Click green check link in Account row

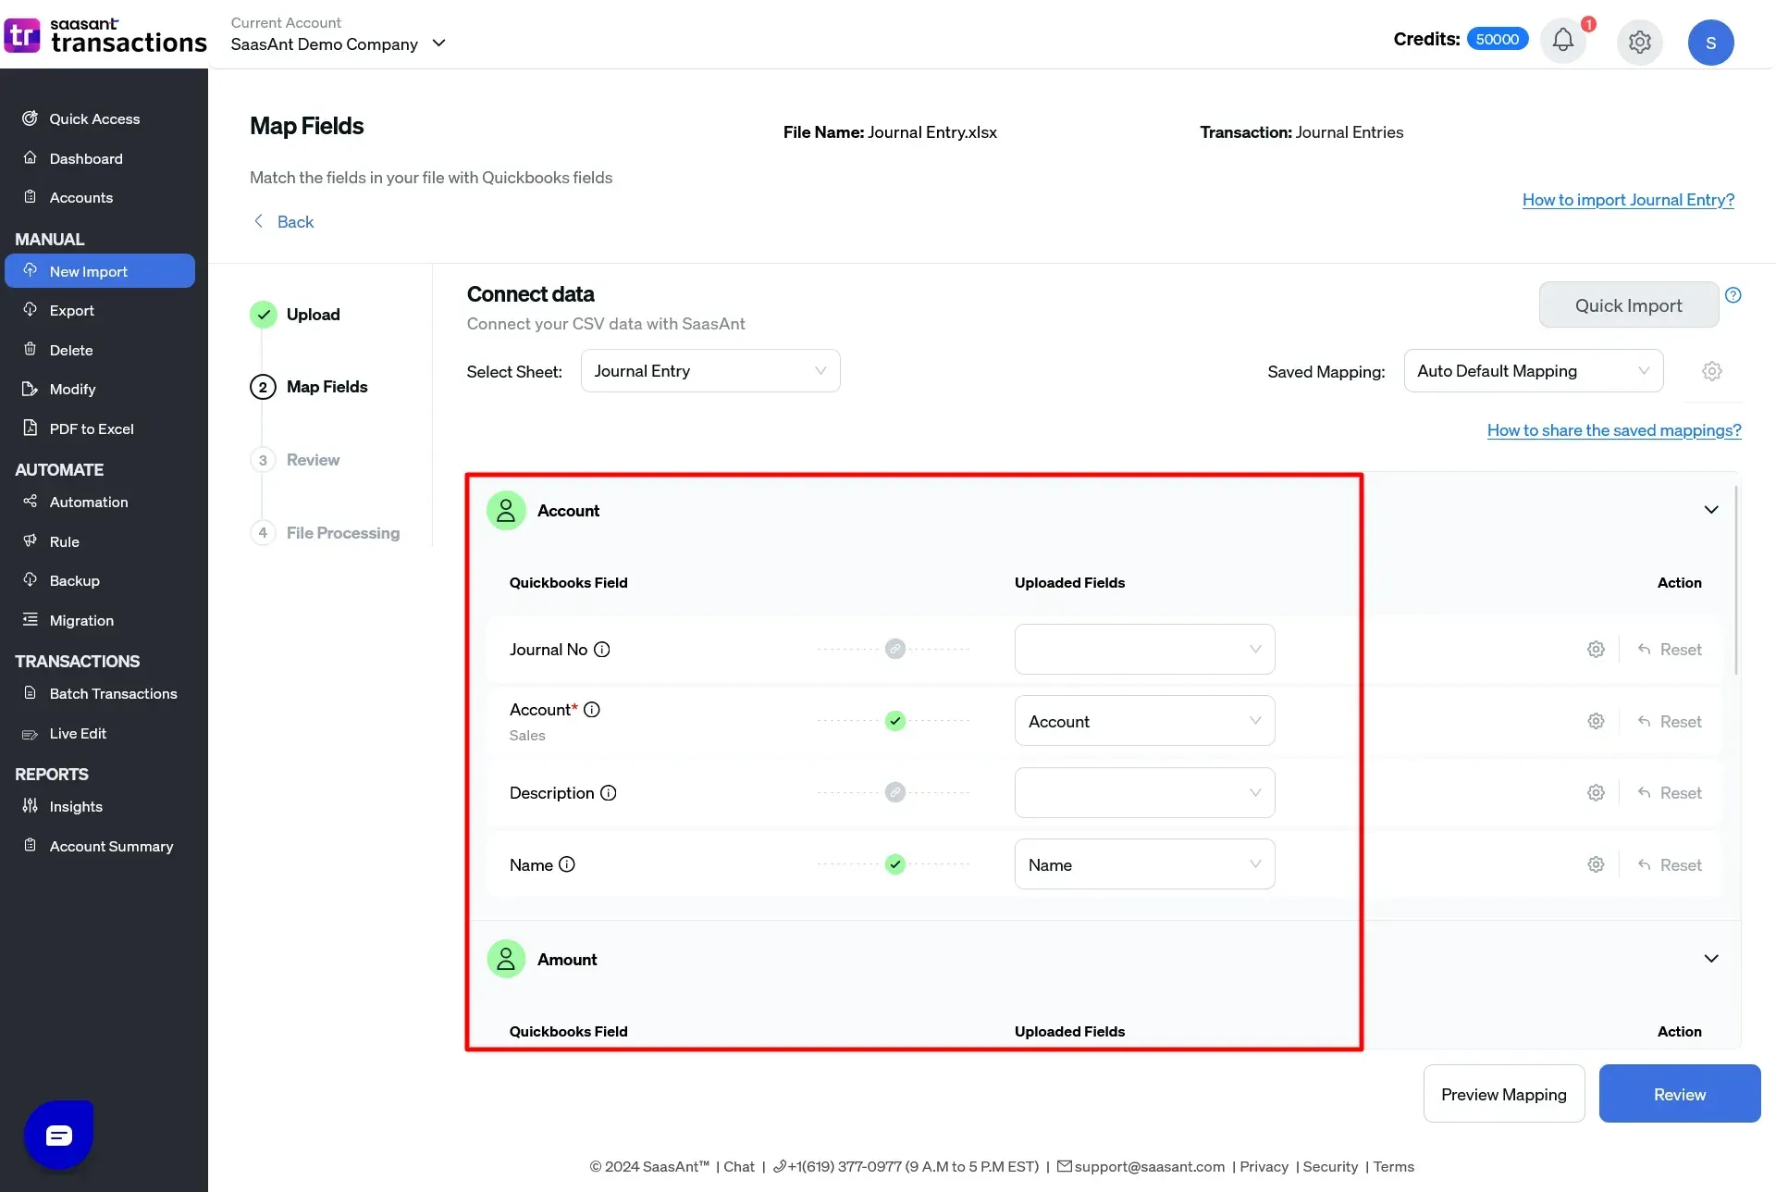[x=894, y=721]
